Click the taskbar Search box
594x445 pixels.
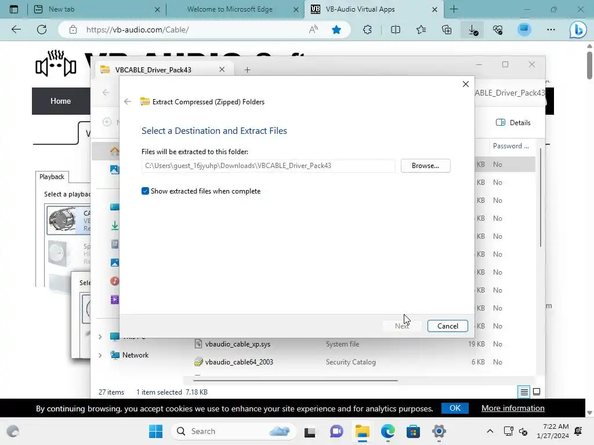[x=233, y=431]
